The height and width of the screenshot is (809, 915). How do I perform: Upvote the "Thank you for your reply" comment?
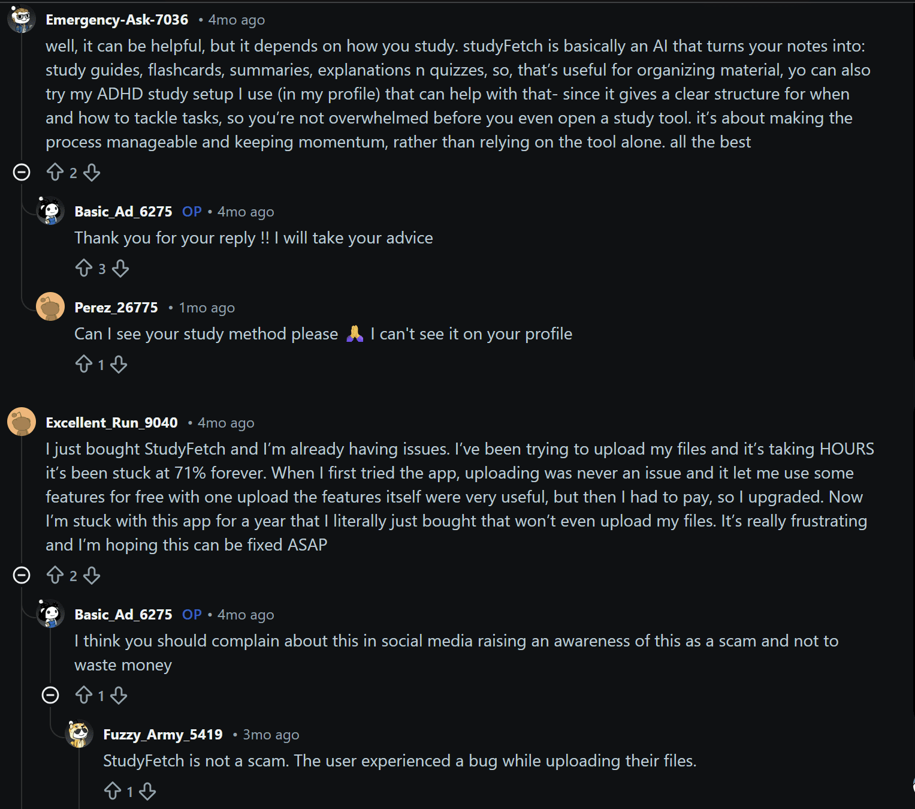click(x=84, y=269)
